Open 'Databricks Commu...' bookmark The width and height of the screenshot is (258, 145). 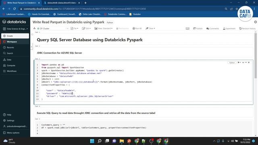(x=115, y=14)
